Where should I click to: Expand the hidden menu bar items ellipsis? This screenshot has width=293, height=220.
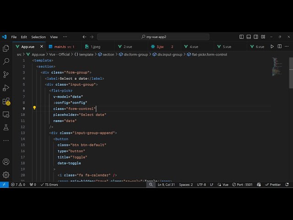coord(65,37)
